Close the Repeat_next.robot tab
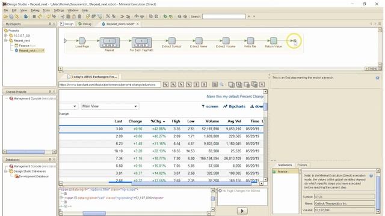The width and height of the screenshot is (385, 216). click(x=138, y=24)
